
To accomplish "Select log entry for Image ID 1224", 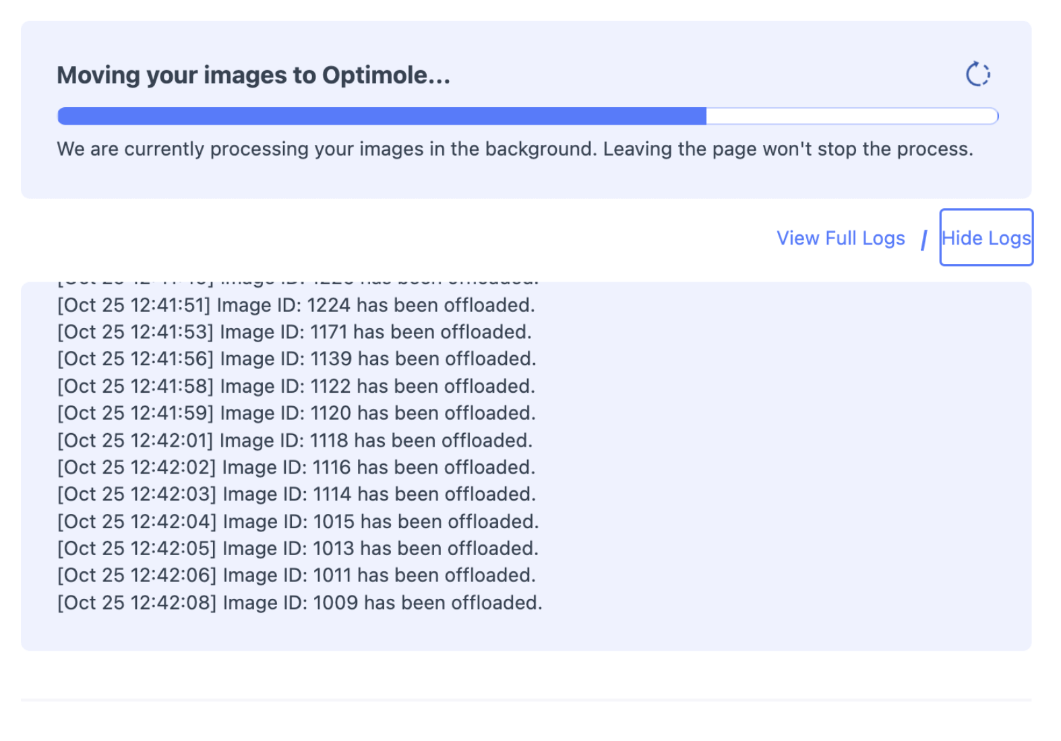I will (296, 305).
